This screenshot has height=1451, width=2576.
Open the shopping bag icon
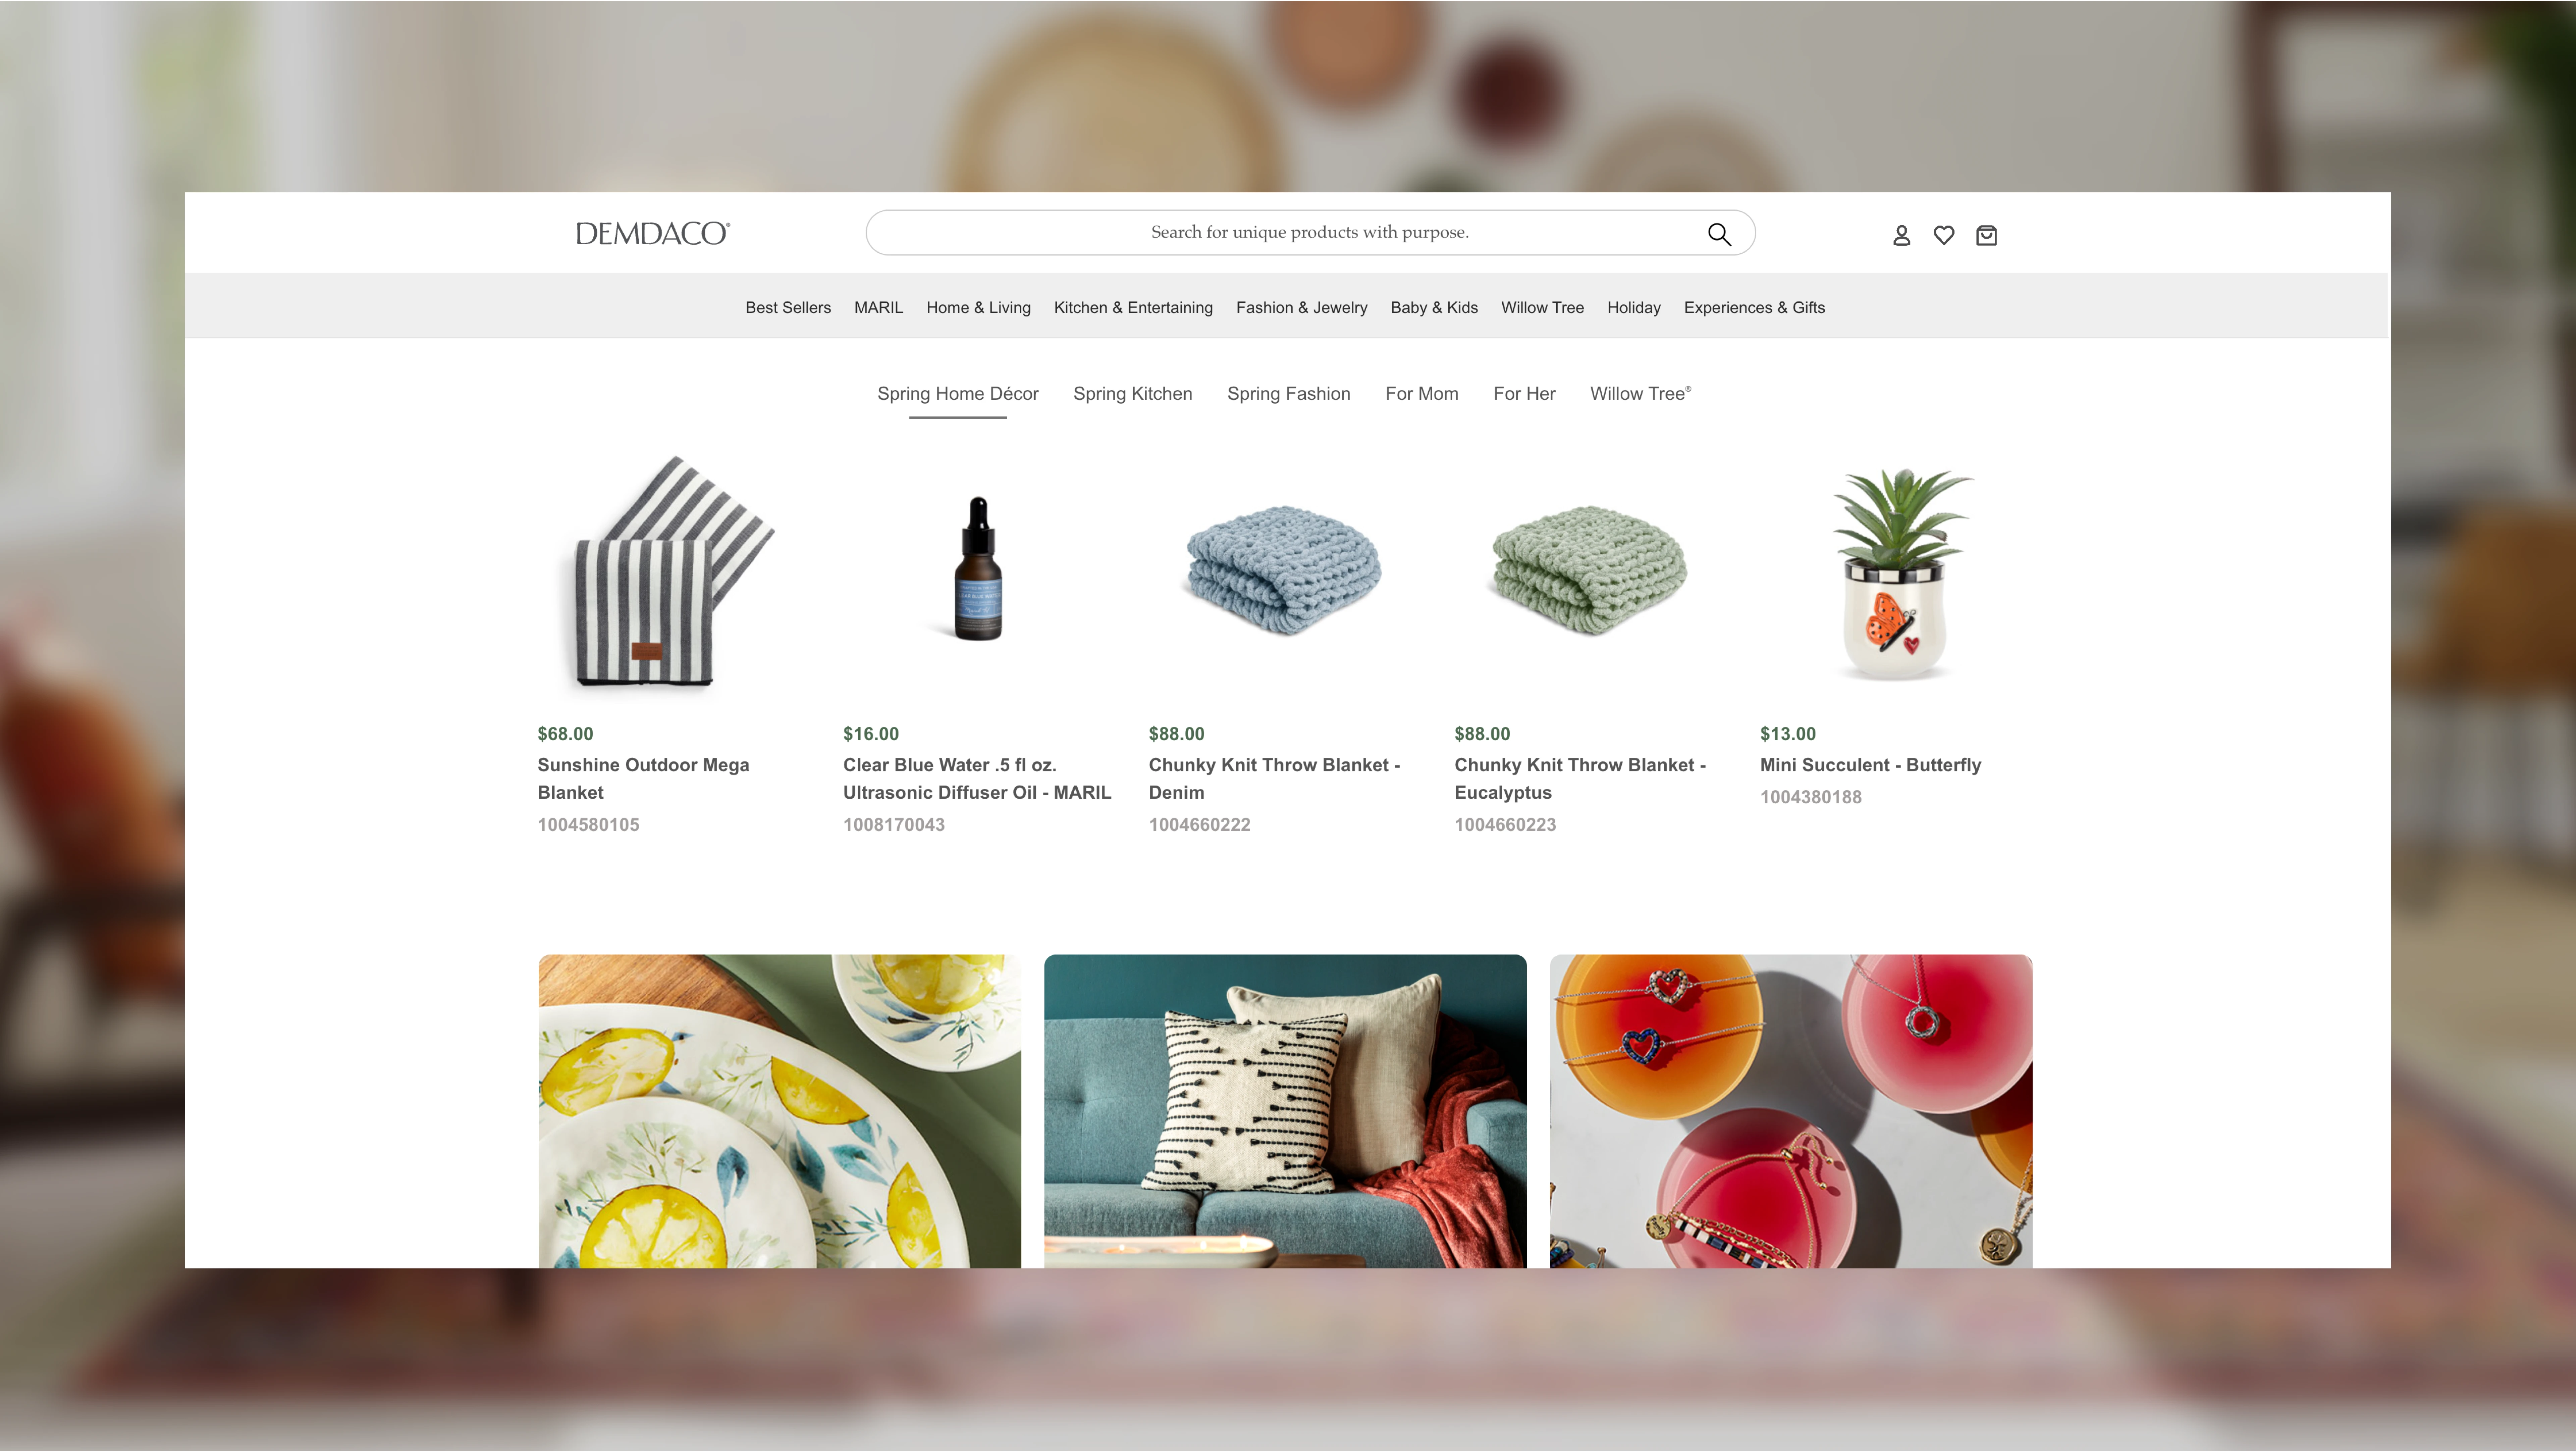pos(1986,235)
